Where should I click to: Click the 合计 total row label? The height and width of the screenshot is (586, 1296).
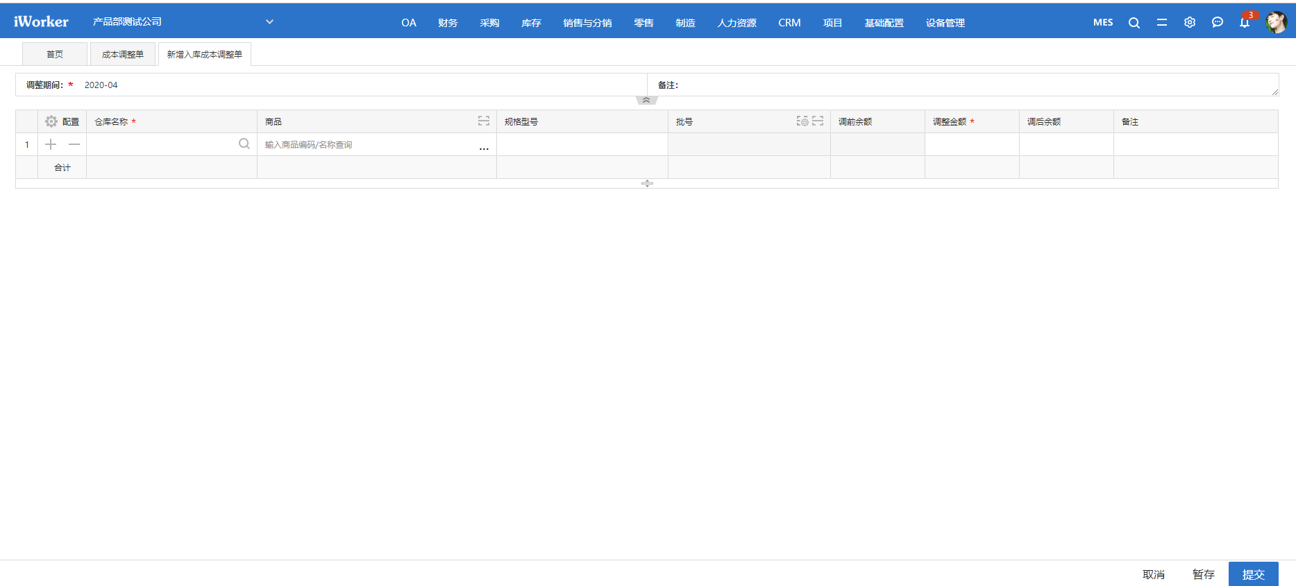[x=62, y=167]
